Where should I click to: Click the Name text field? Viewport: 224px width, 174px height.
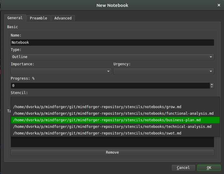click(112, 43)
